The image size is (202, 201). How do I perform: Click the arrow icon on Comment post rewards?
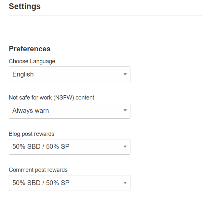[125, 183]
